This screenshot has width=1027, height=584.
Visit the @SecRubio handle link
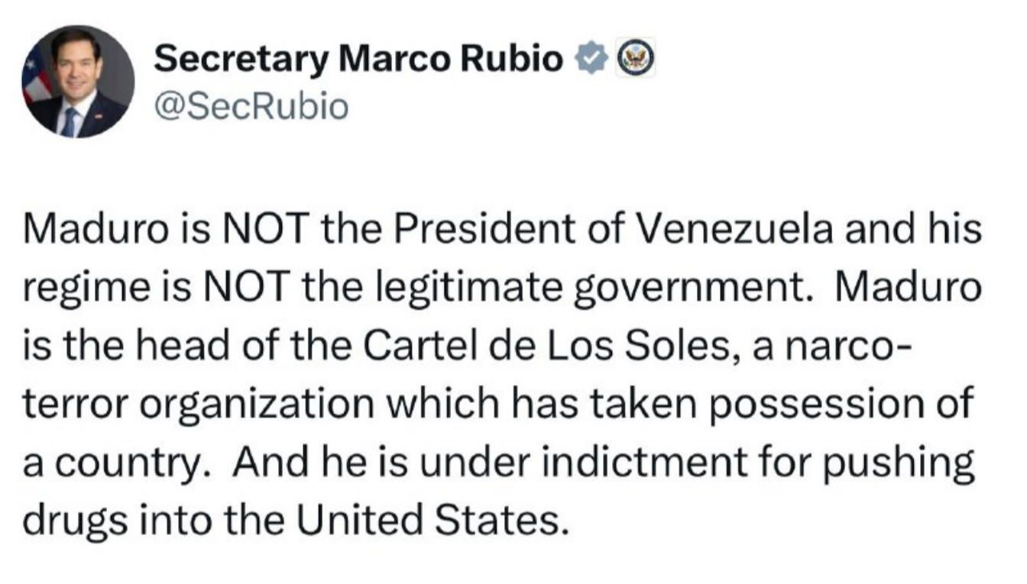(x=251, y=108)
